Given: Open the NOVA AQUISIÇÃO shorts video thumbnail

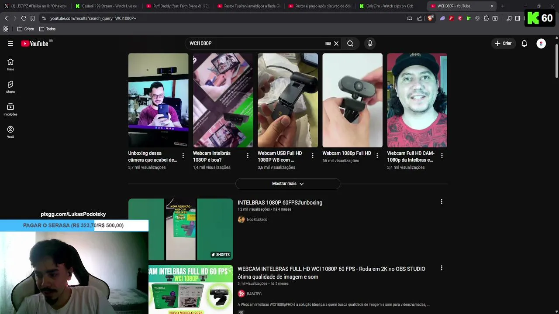Looking at the screenshot, I should point(181,229).
